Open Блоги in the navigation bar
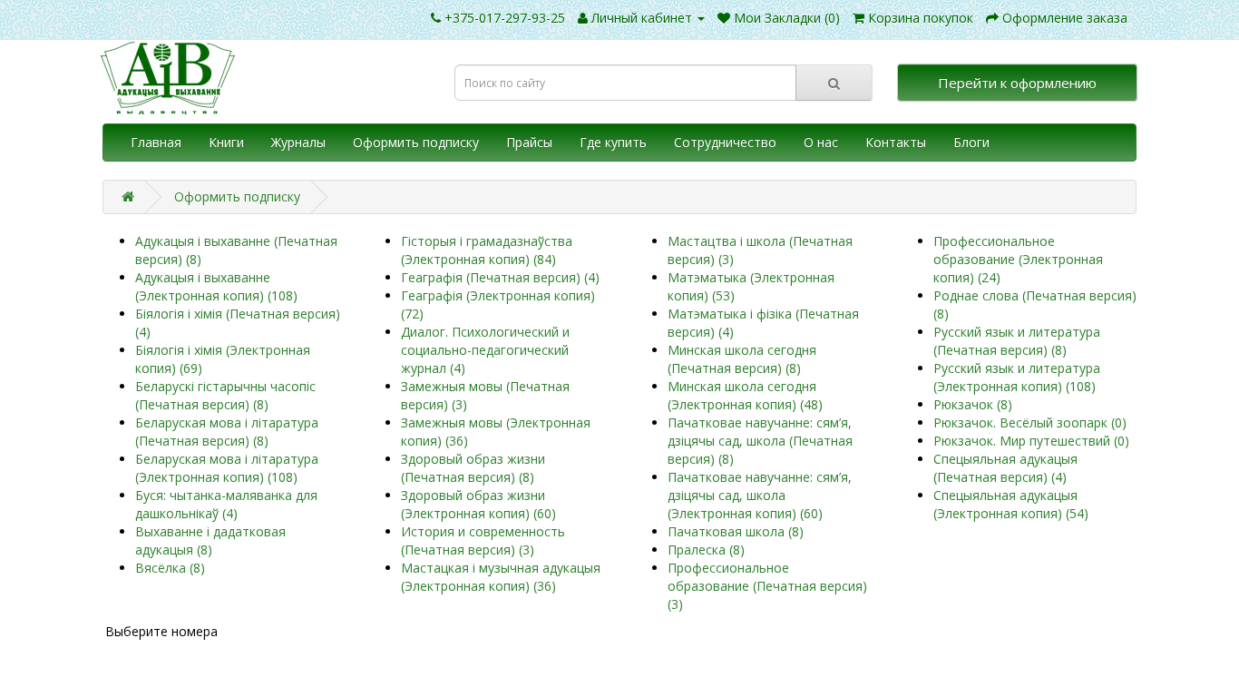1239x697 pixels. (x=971, y=142)
